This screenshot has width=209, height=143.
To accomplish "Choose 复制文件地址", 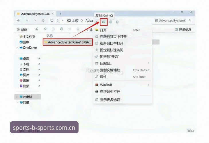I will (x=123, y=70).
